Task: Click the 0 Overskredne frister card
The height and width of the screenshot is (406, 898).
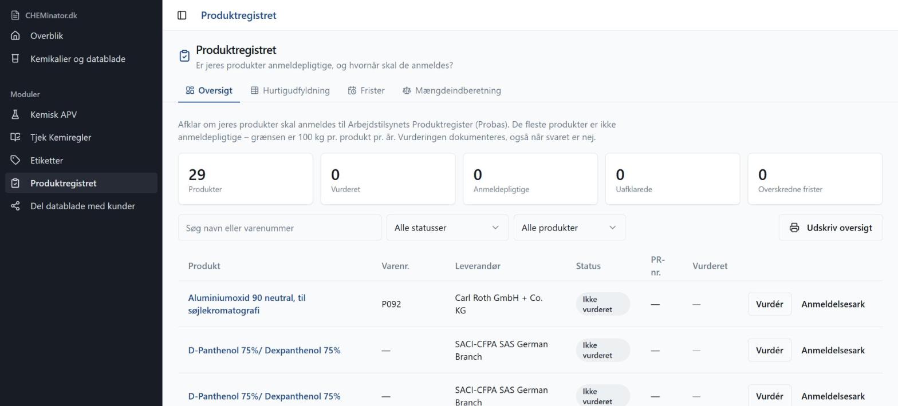Action: click(815, 179)
